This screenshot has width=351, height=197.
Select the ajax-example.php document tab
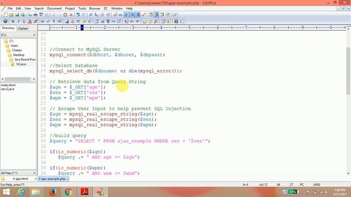point(53,179)
